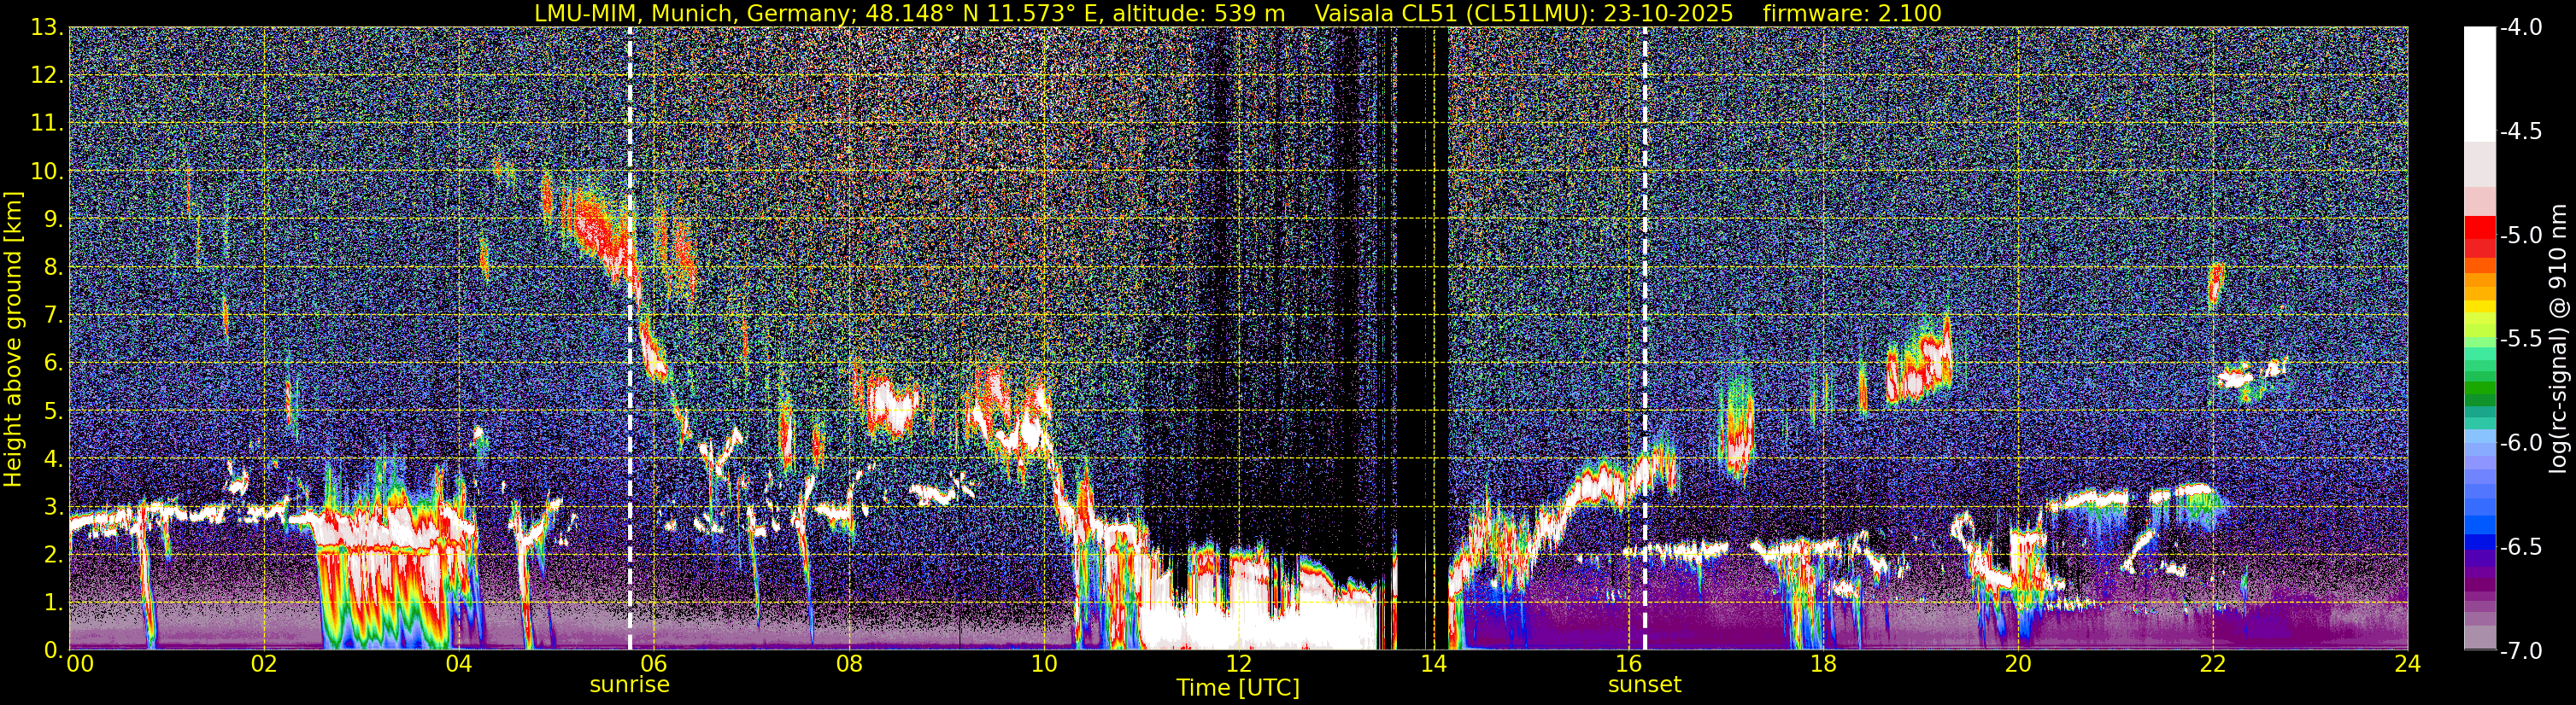Viewport: 2576px width, 705px height.
Task: Click the 12 tick on the time axis
Action: point(1238,664)
